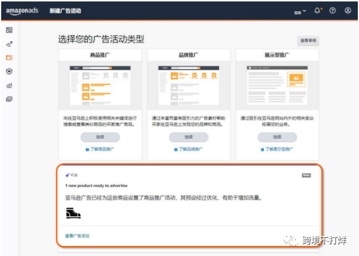Click 继续 under 品牌推广
Viewport: 359px width, 256px height.
click(189, 137)
